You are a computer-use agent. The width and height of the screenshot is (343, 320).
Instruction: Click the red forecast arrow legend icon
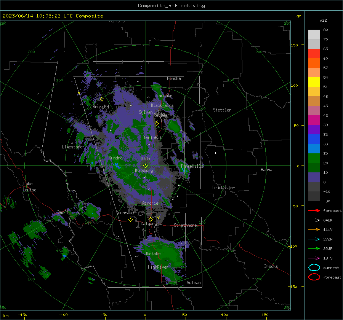click(x=314, y=210)
